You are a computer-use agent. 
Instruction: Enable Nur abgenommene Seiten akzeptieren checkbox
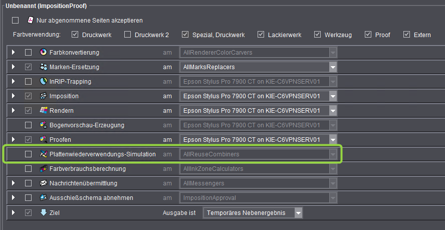click(16, 21)
